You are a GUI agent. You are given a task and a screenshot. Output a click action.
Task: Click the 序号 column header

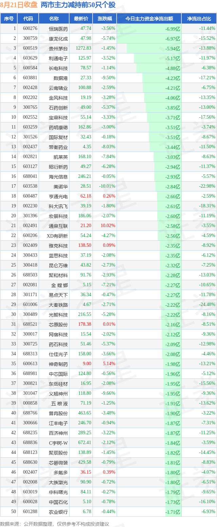[x=8, y=19]
